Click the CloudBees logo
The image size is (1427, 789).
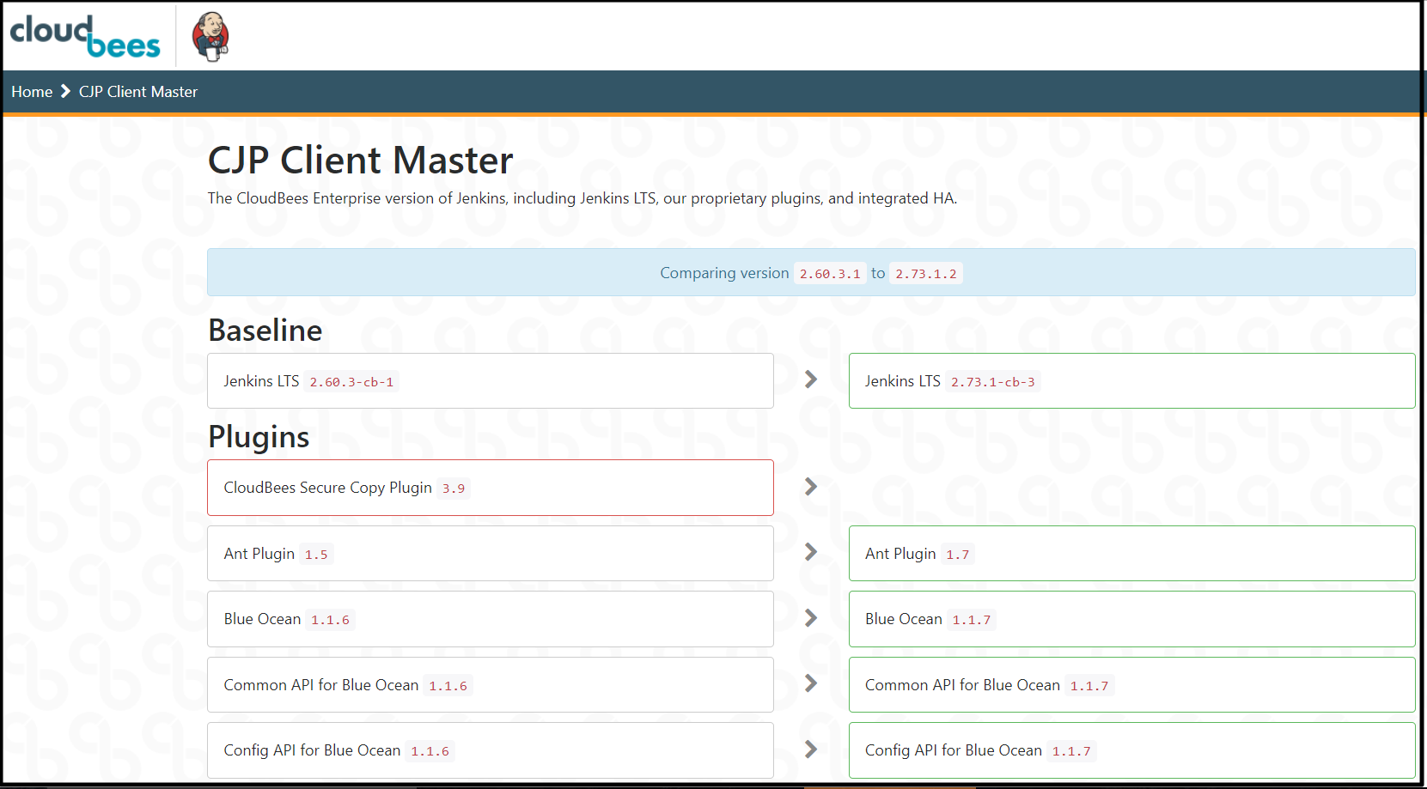point(85,36)
